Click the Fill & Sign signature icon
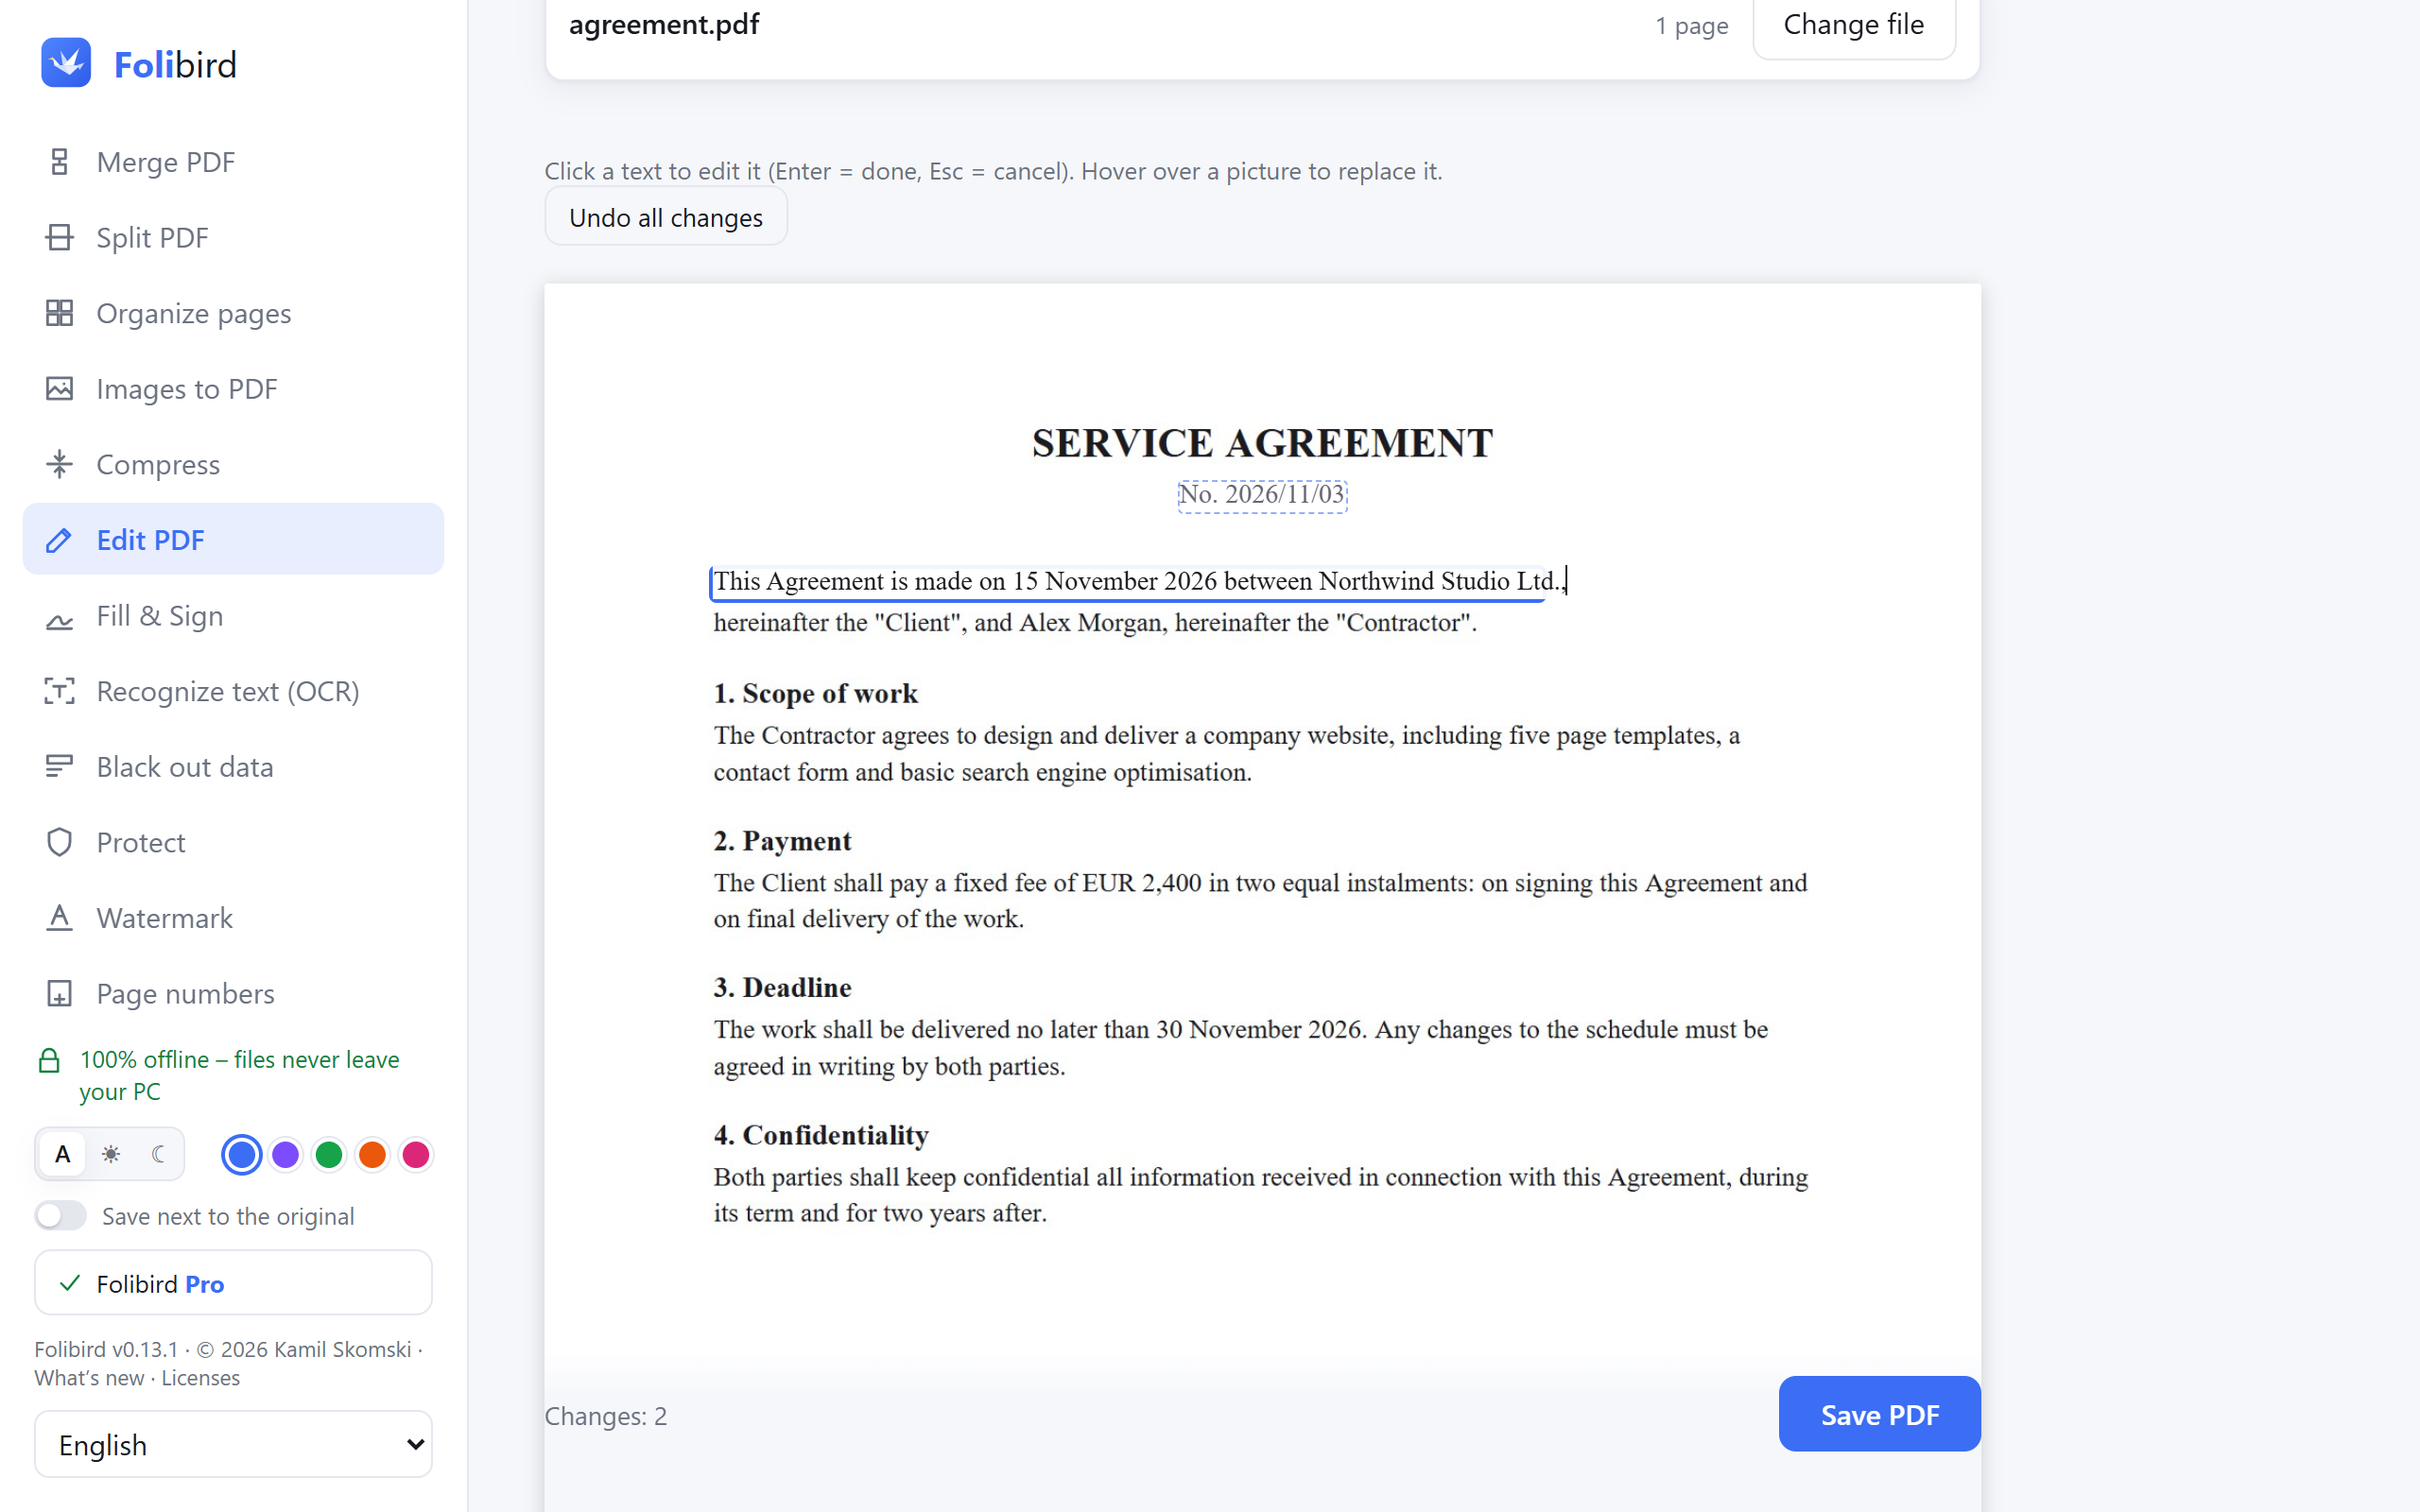2420x1512 pixels. 60,620
